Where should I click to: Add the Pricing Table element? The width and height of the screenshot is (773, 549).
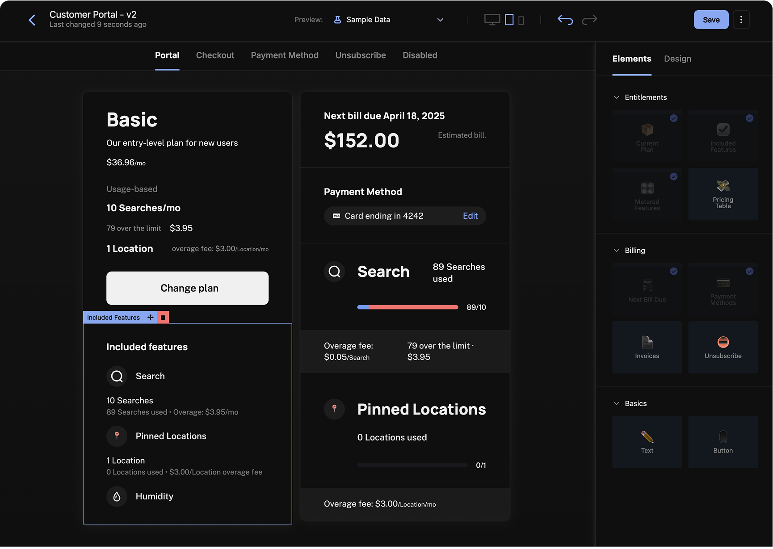[x=723, y=194]
